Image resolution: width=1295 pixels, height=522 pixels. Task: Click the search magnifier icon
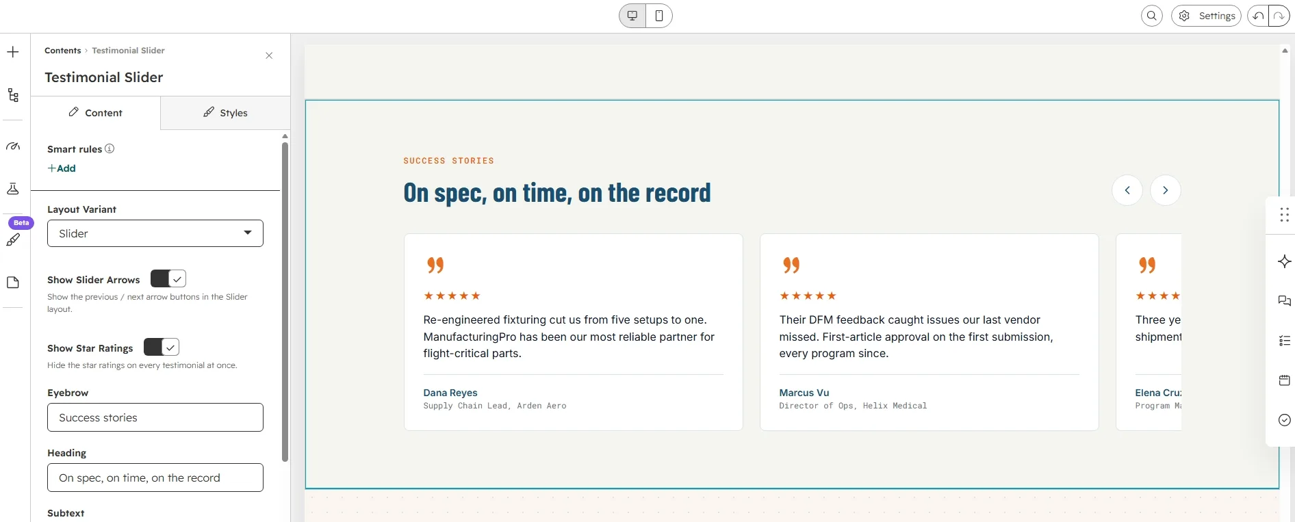1152,16
